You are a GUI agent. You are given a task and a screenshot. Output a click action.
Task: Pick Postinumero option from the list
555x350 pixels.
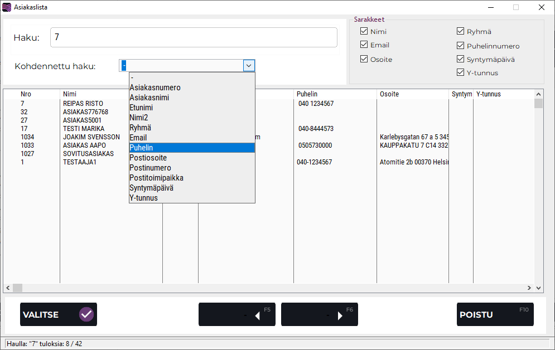coord(192,168)
